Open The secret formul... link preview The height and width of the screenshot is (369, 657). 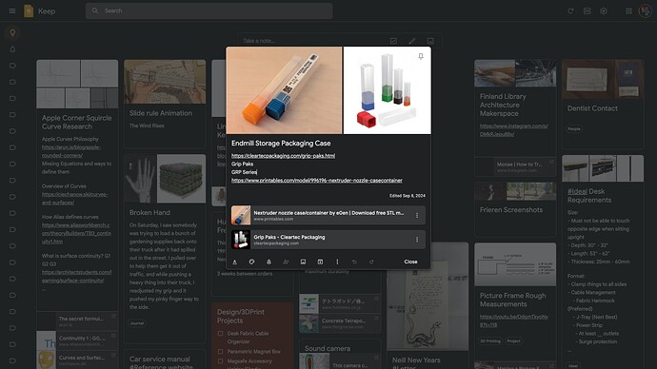pyautogui.click(x=77, y=320)
